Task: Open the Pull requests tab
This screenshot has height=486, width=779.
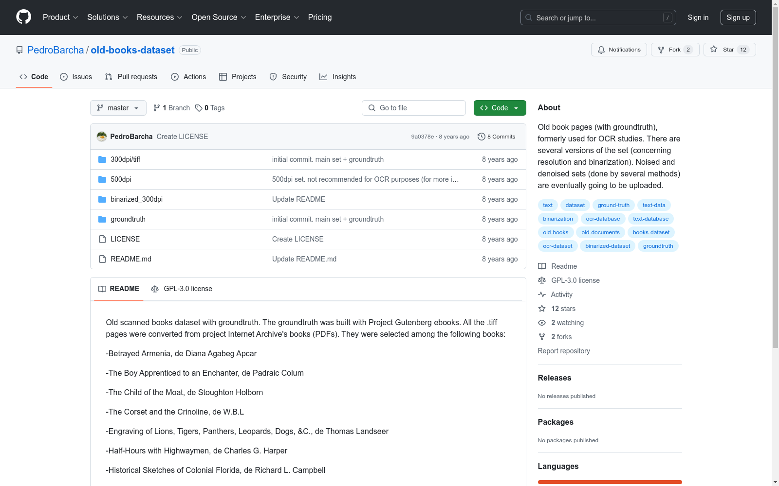Action: coord(131,77)
